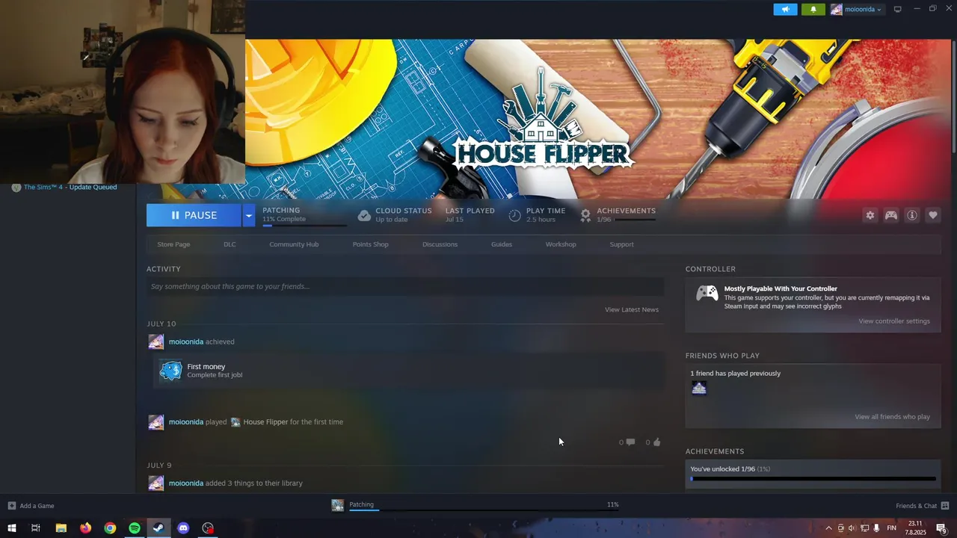Open the Guides tab
Screen dimensions: 957x538
[x=502, y=244]
